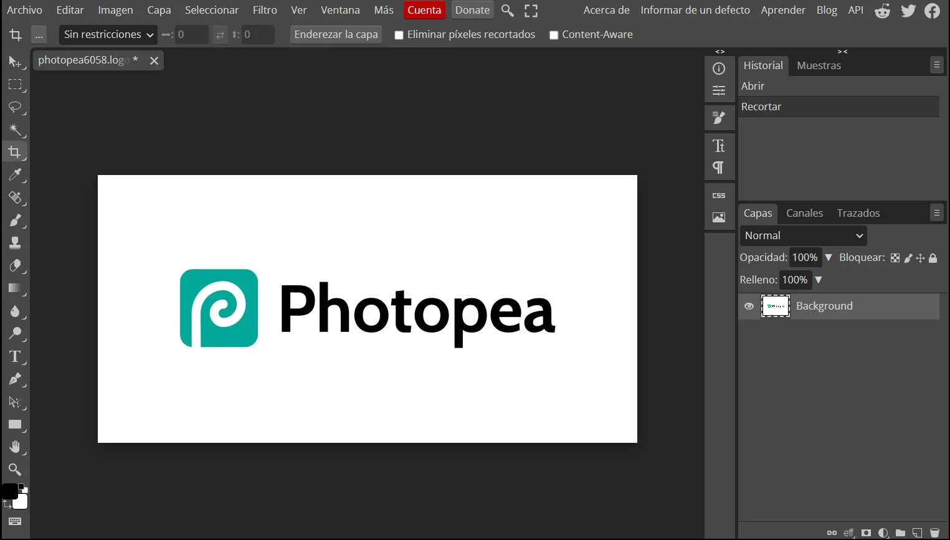Viewport: 950px width, 540px height.
Task: Select the Magic Wand tool
Action: pos(16,130)
